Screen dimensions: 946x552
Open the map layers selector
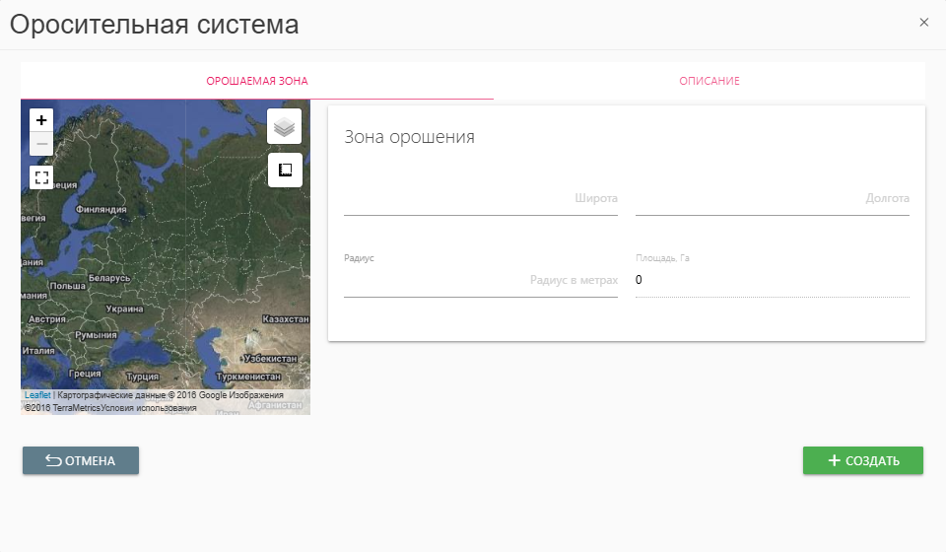pyautogui.click(x=285, y=126)
